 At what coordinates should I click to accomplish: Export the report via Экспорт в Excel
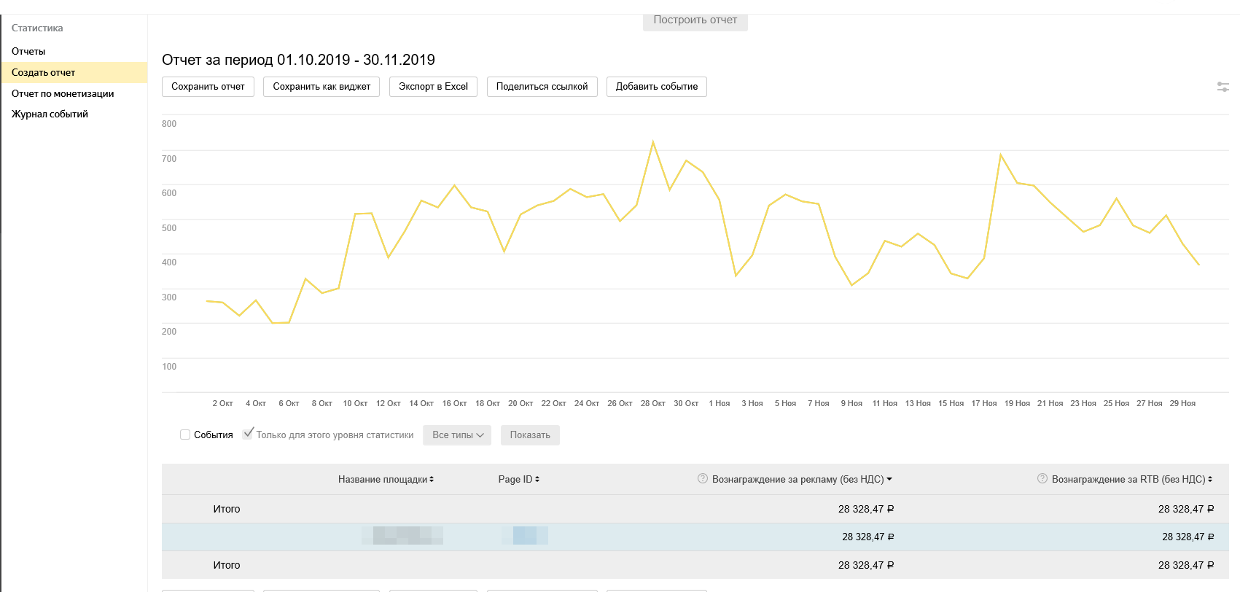[433, 87]
